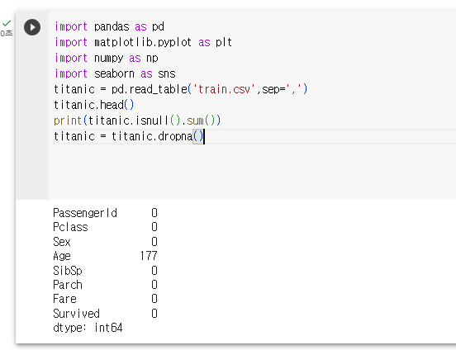Click the 'dtype: int64' output text
This screenshot has width=456, height=350.
tap(88, 328)
